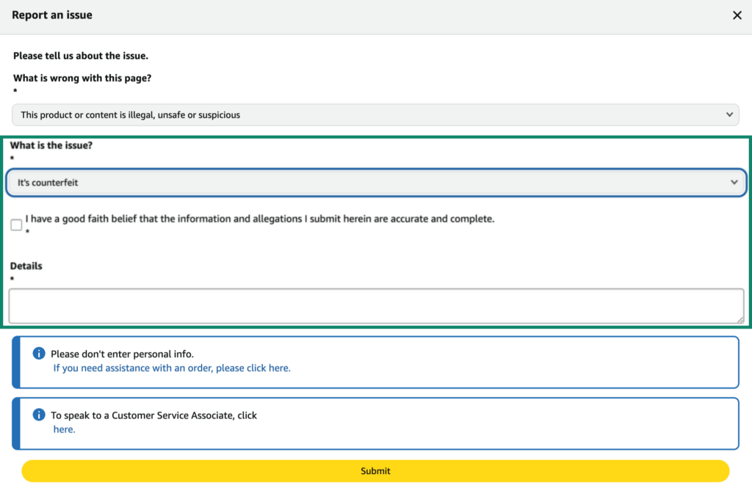
Task: Open the 'It's counterfeit' issue dropdown
Action: 375,183
